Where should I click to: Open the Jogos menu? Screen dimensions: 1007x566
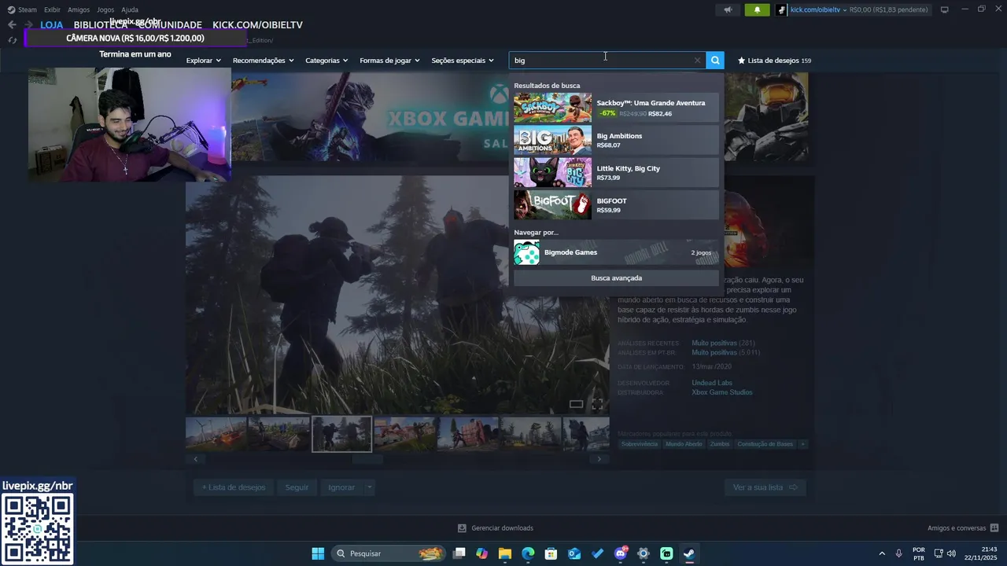(105, 9)
